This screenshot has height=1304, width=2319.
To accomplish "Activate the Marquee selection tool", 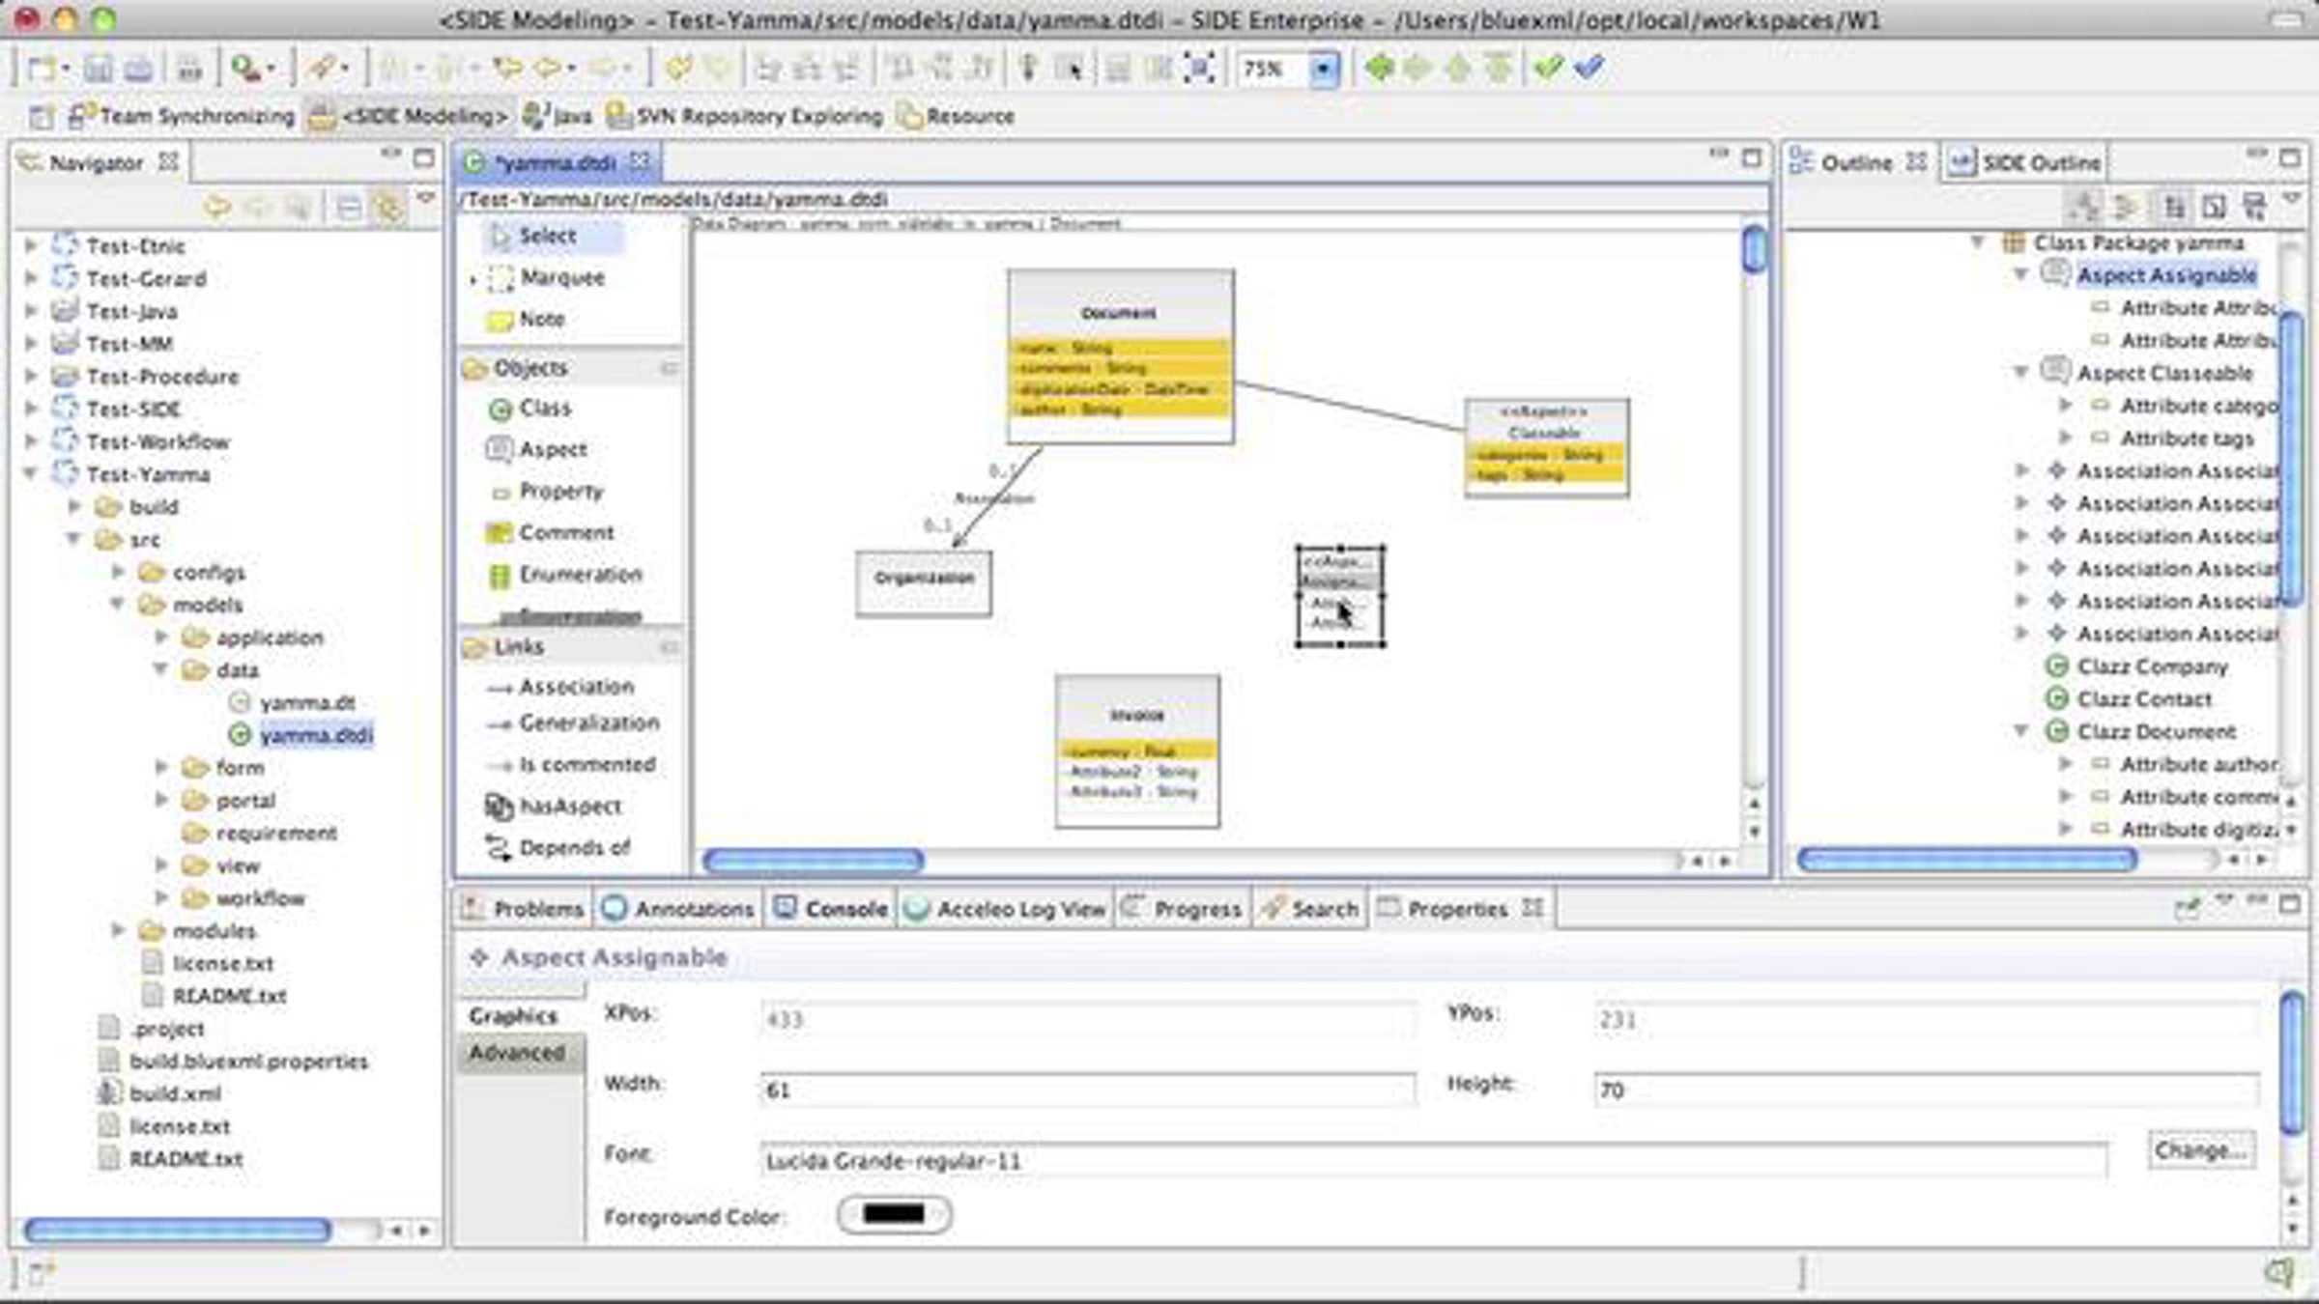I will click(x=560, y=278).
